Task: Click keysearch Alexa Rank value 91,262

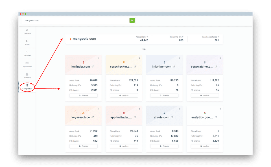Action: click(x=94, y=131)
